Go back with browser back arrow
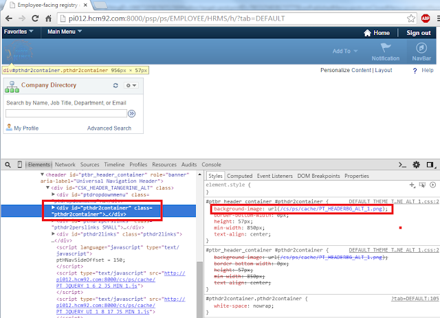 9,19
